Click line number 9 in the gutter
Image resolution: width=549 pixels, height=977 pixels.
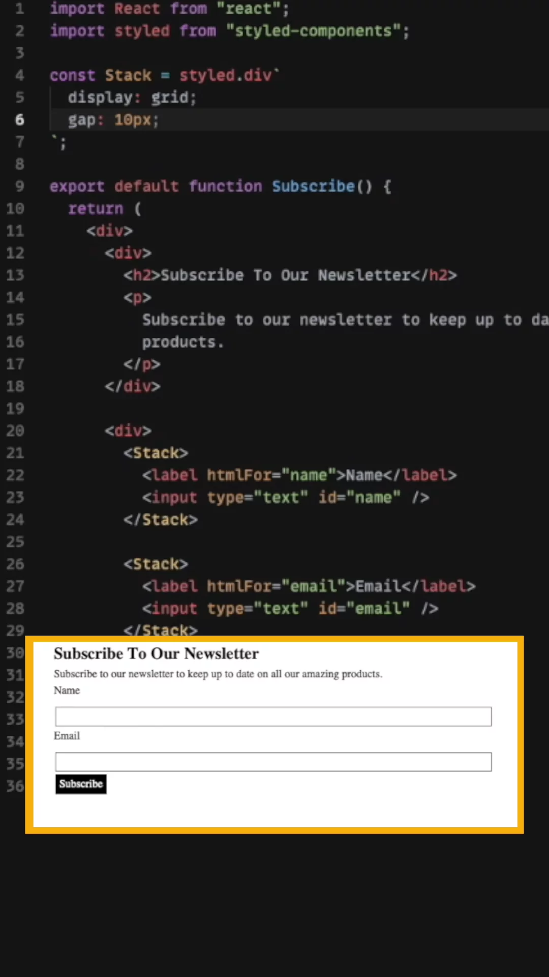coord(19,186)
